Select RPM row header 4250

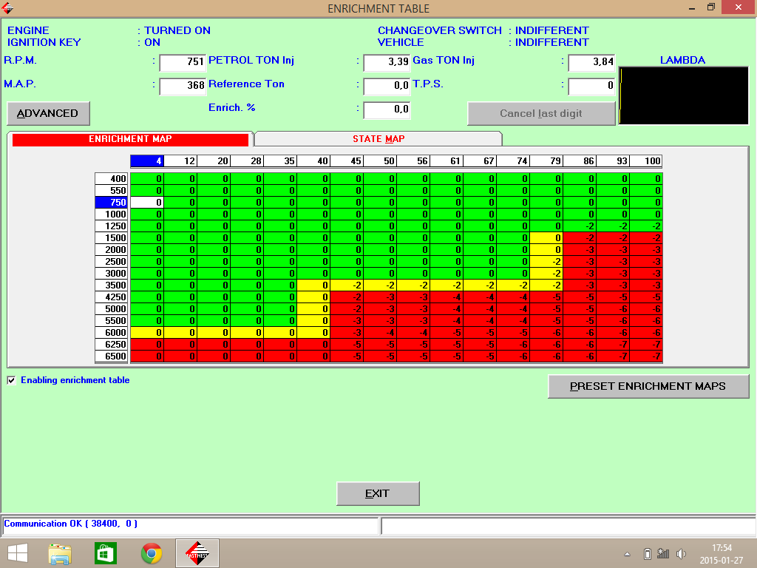coord(112,297)
